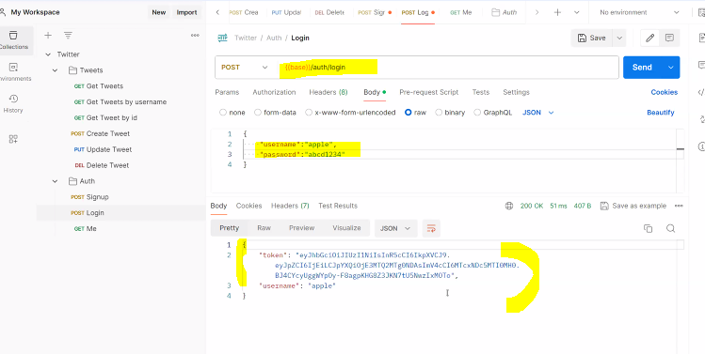
Task: Click the filter collections icon
Action: (x=68, y=35)
